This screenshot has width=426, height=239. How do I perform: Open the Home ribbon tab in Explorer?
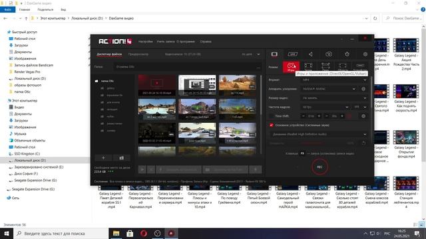click(25, 9)
